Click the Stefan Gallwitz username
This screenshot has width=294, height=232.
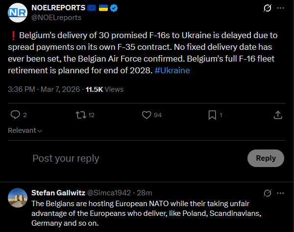pos(57,192)
